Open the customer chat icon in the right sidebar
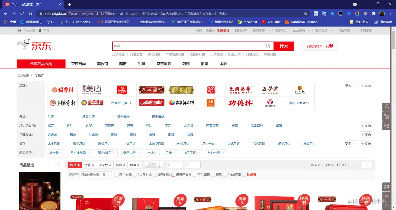 pyautogui.click(x=387, y=126)
